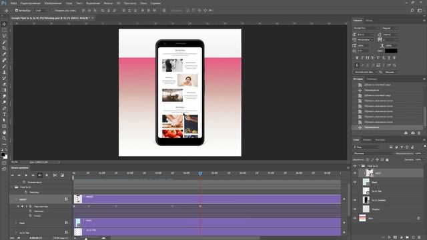The height and width of the screenshot is (240, 427).
Task: Select the Dodge tool
Action: point(4,102)
